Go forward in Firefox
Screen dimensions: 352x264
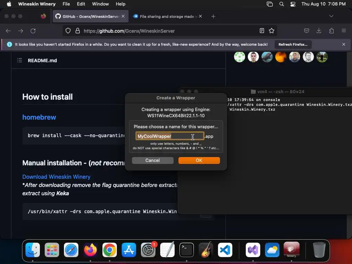pyautogui.click(x=21, y=31)
